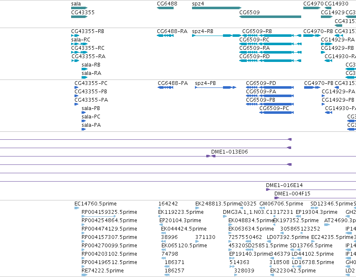Image resolution: width=356 pixels, height=277 pixels.
Task: Click EST RE74222.5prime
Action: 84,275
